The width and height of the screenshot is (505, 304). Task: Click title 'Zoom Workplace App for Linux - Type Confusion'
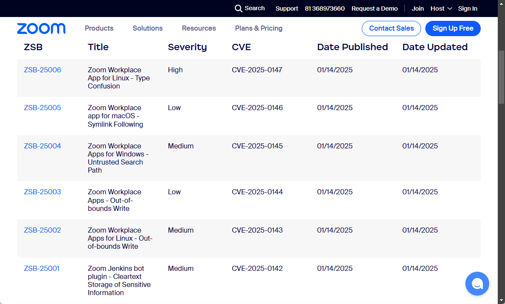[119, 78]
